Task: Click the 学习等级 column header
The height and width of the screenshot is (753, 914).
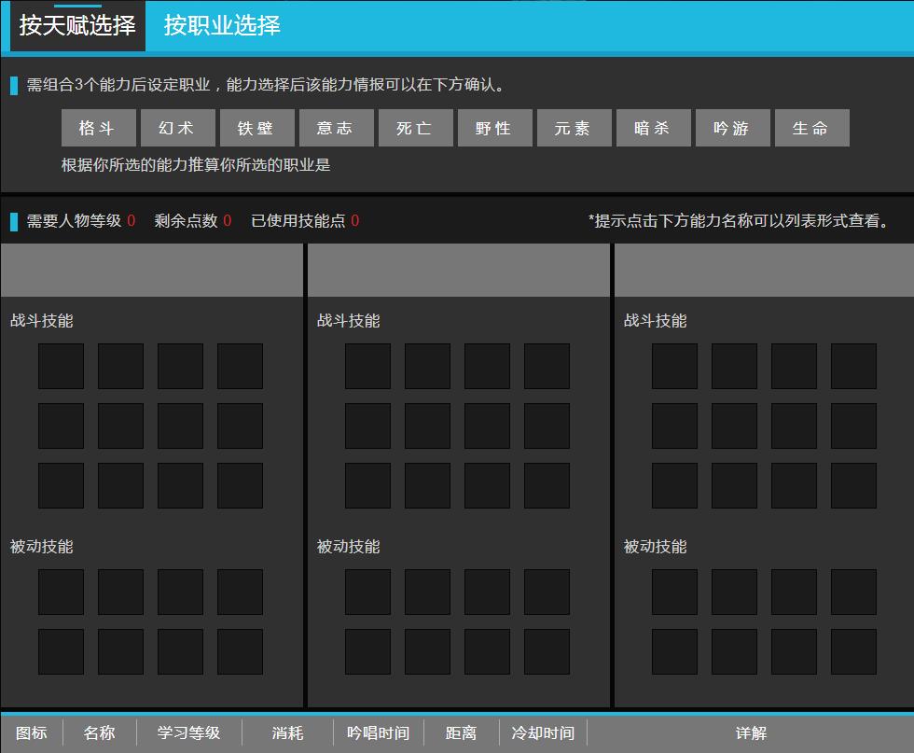Action: tap(189, 733)
